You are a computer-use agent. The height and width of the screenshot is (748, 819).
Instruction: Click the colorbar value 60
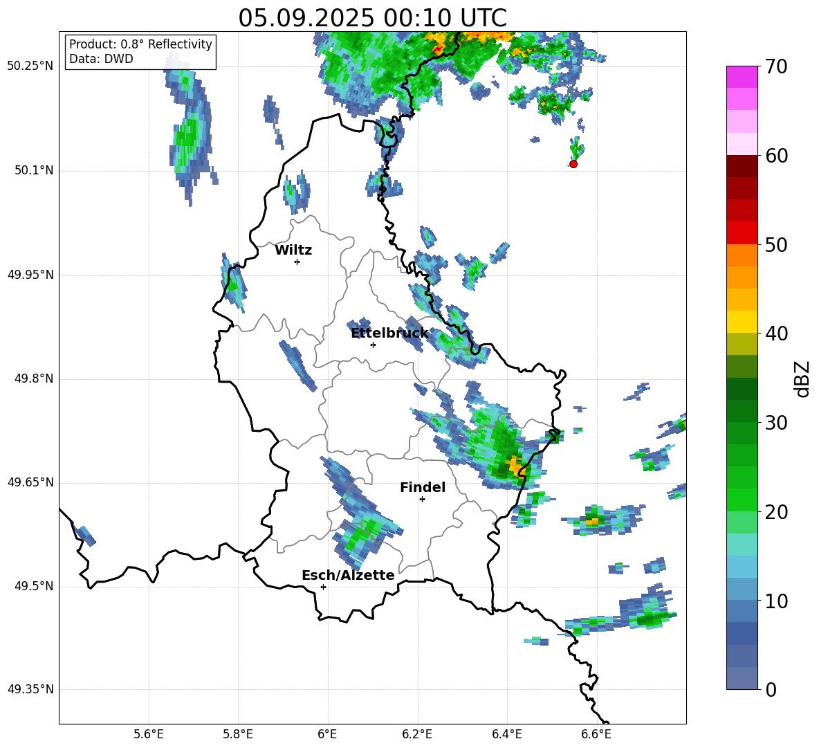pyautogui.click(x=776, y=156)
